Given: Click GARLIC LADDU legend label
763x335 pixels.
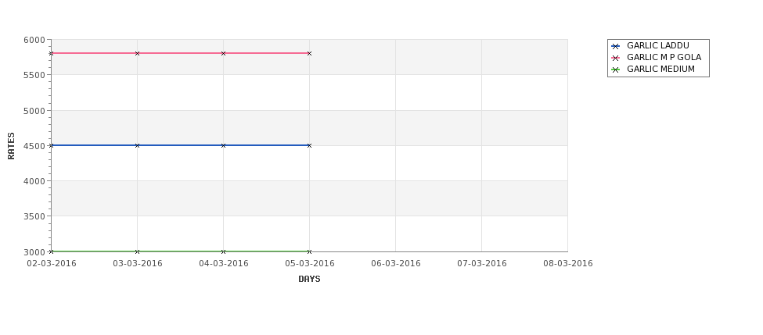Looking at the screenshot, I should 658,45.
